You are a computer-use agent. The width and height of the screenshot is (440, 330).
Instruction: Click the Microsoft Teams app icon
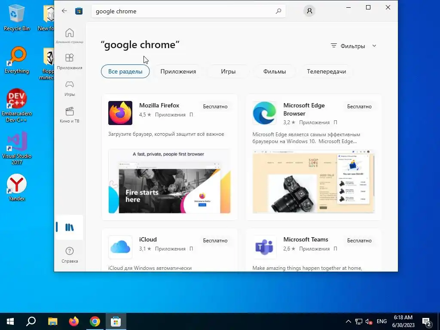tap(264, 247)
